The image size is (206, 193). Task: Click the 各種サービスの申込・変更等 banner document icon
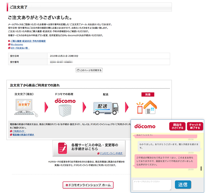tap(63, 148)
